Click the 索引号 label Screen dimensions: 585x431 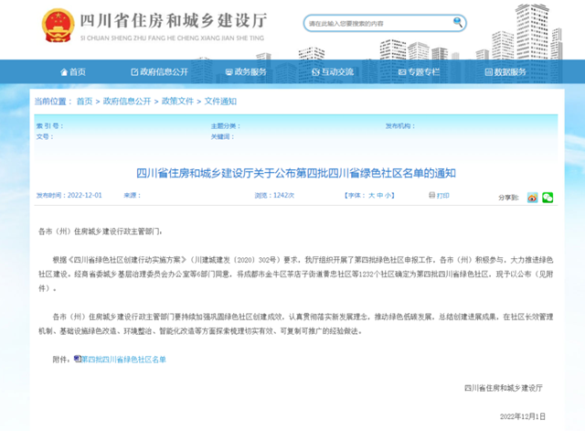[49, 126]
